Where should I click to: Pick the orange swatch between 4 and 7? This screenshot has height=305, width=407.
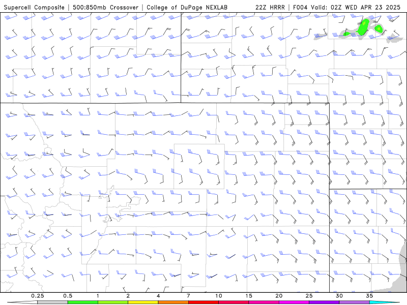click(173, 302)
